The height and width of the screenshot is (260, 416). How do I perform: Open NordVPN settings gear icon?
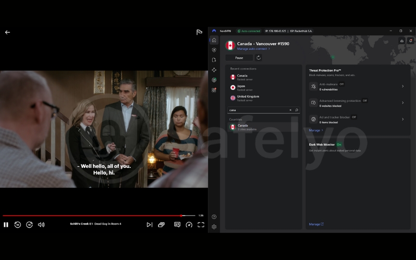click(x=214, y=227)
